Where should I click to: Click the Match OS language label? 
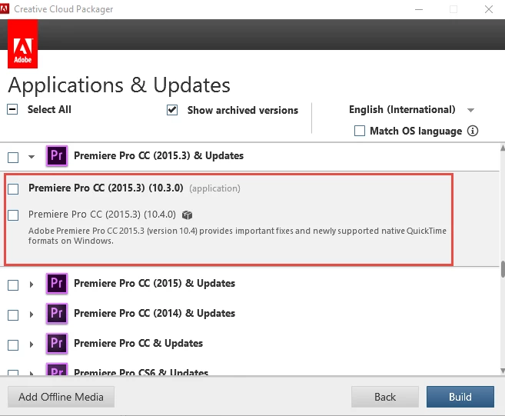tap(416, 131)
